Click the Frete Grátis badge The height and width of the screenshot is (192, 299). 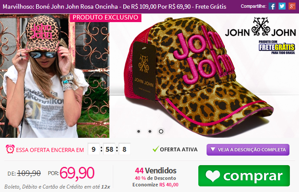point(277,47)
